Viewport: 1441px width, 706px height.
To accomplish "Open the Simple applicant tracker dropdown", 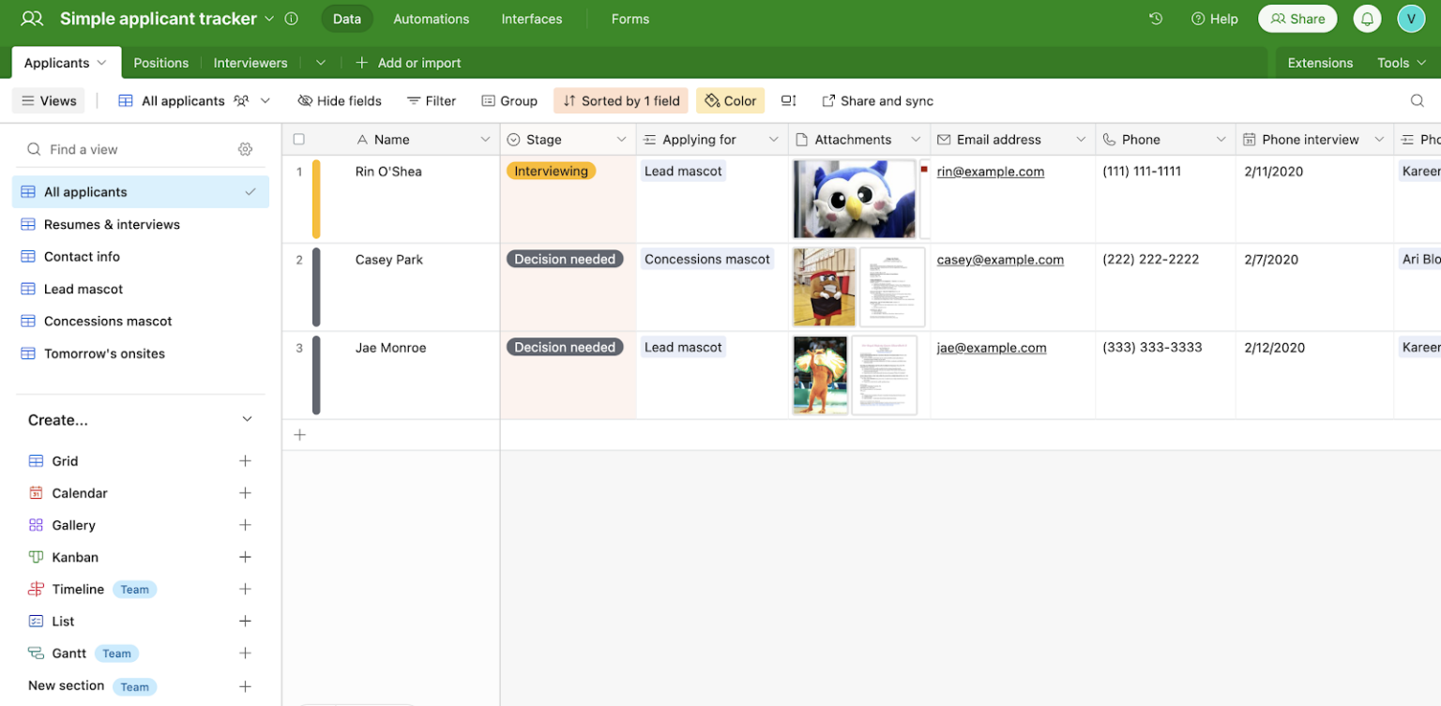I will tap(270, 18).
